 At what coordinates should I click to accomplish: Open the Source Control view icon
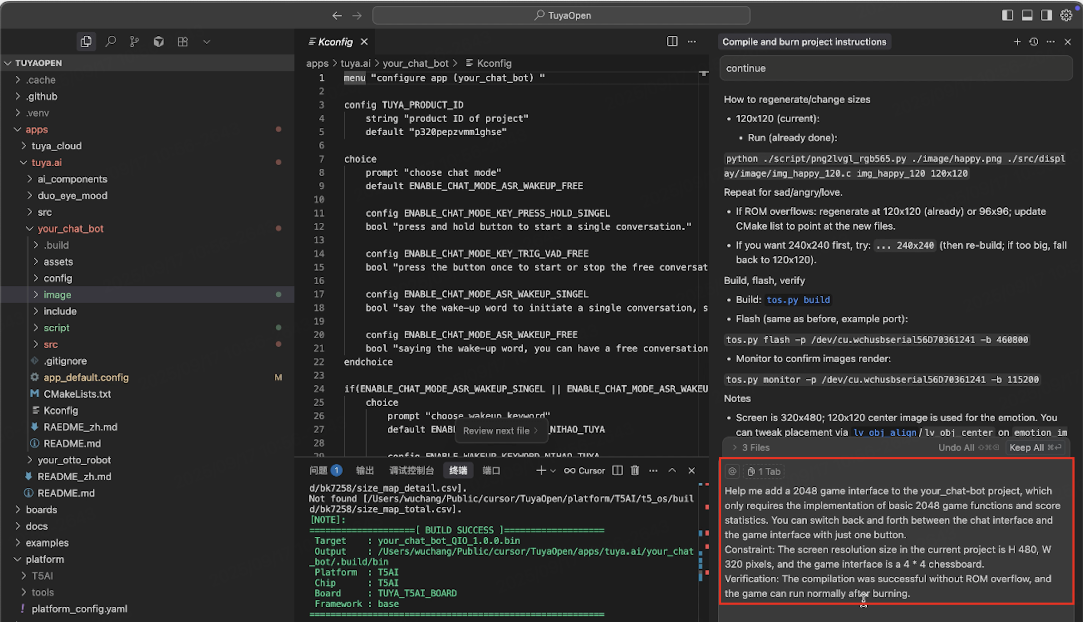pyautogui.click(x=135, y=42)
